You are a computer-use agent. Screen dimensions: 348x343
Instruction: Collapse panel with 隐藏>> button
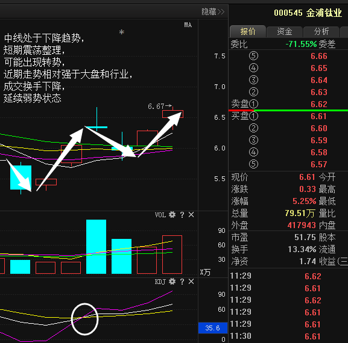pyautogui.click(x=213, y=11)
